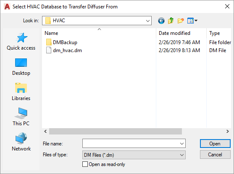
Task: Expand the File name dropdown arrow
Action: click(182, 144)
